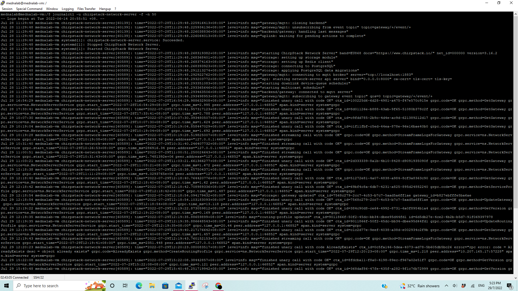
Task: Open the Mail app from the taskbar
Action: click(178, 286)
